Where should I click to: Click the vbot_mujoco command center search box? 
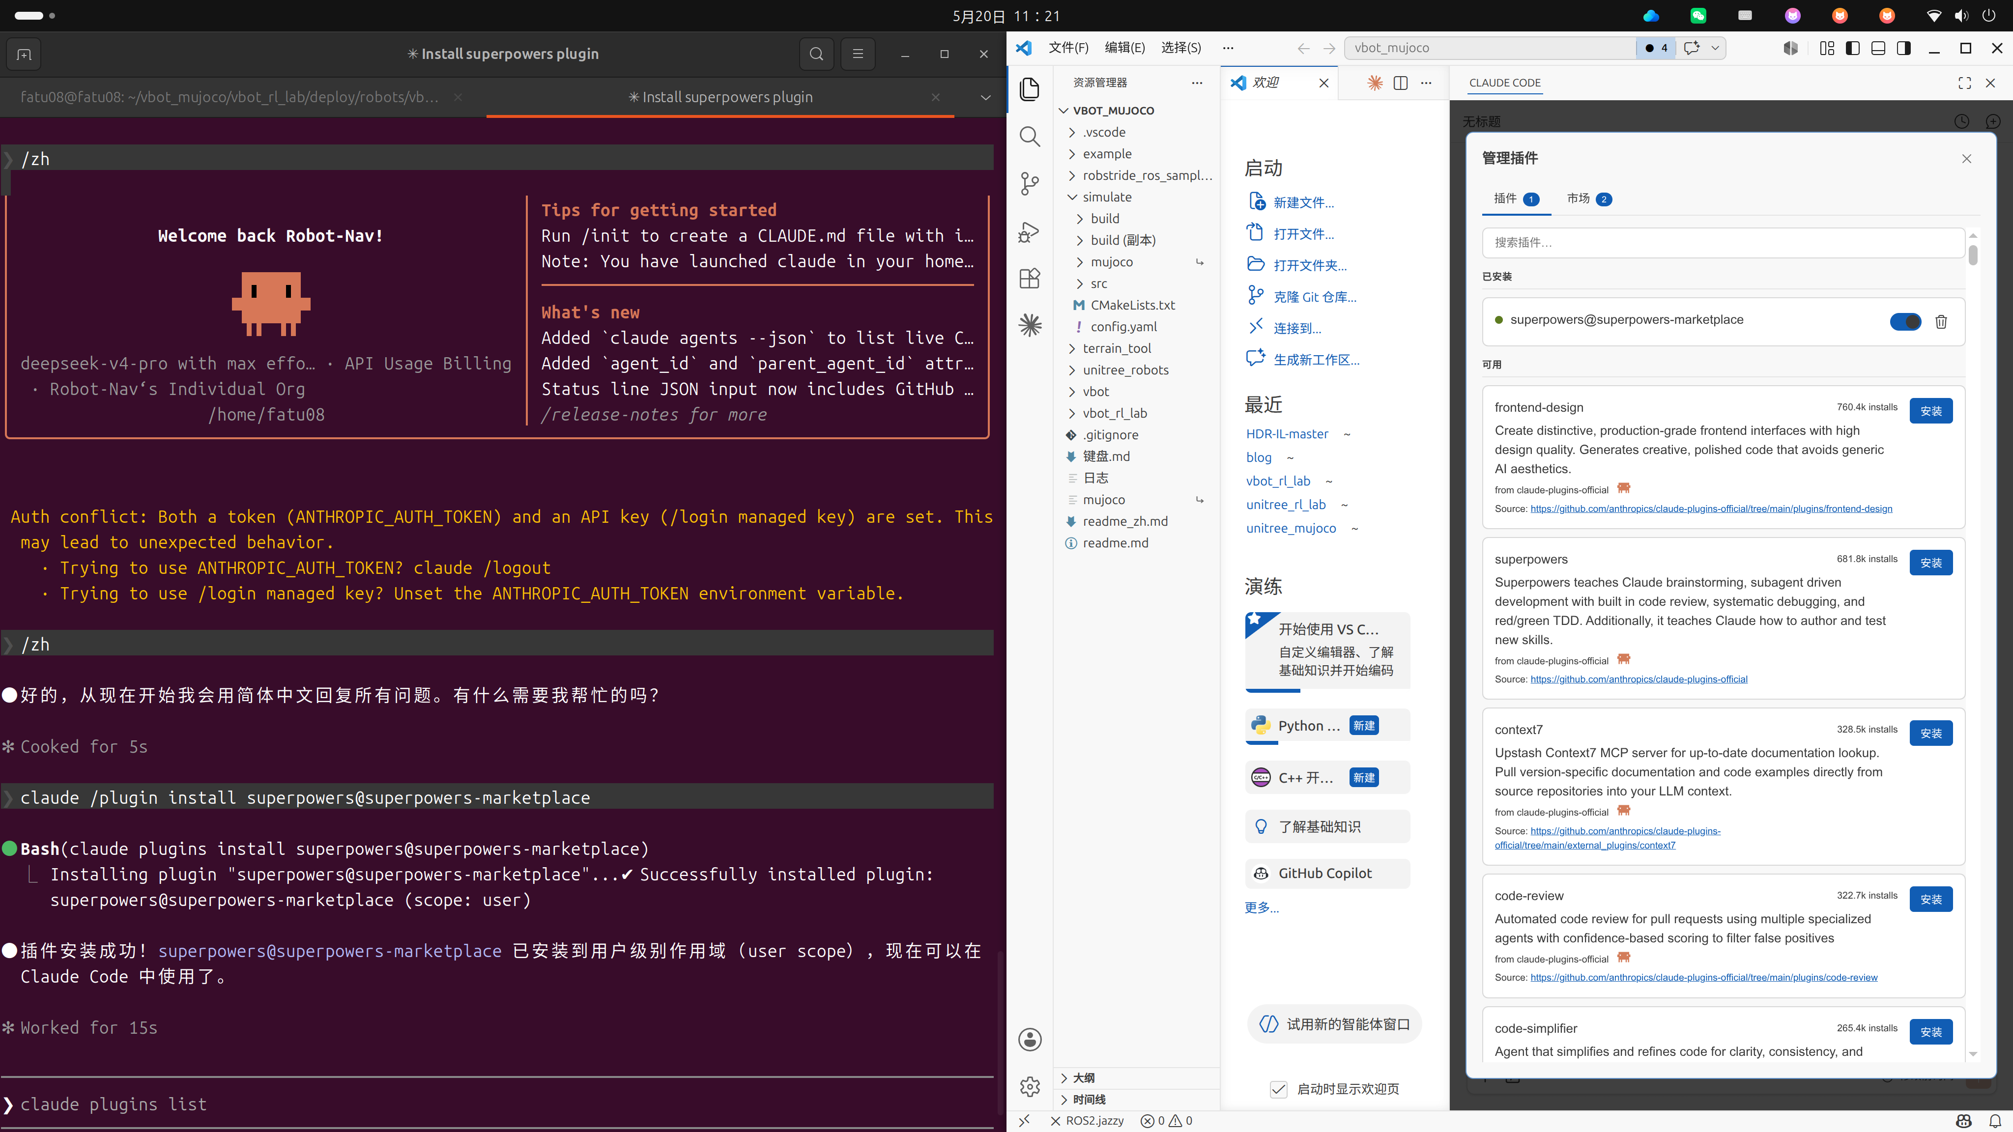pos(1490,48)
